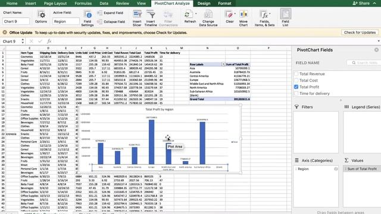Image resolution: width=381 pixels, height=214 pixels.
Task: Check the Total Cost field
Action: tap(296, 80)
